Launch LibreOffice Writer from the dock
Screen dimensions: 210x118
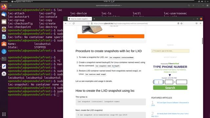coord(4,37)
